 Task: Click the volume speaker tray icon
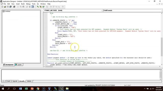click(153, 89)
